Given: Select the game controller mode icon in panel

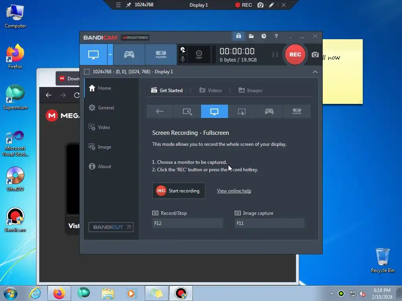Looking at the screenshot, I should (x=269, y=111).
